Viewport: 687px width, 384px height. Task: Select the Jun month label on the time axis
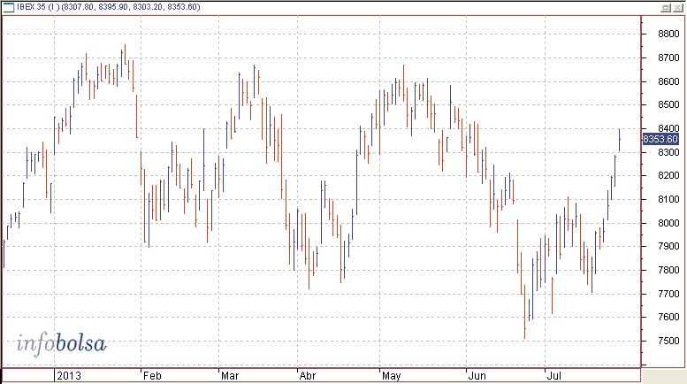coord(477,376)
